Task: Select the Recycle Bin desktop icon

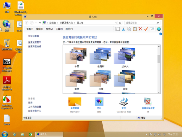Action: tap(7, 45)
